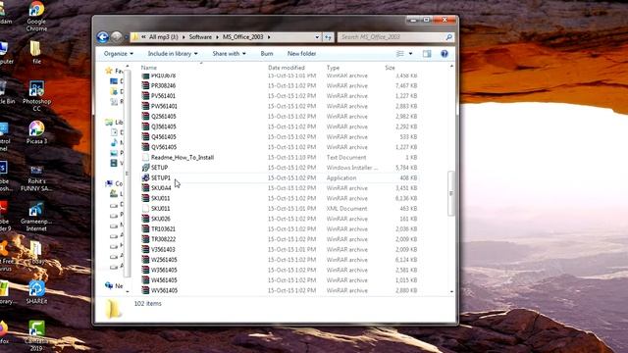628x353 pixels.
Task: Click the New folder button
Action: (x=301, y=54)
